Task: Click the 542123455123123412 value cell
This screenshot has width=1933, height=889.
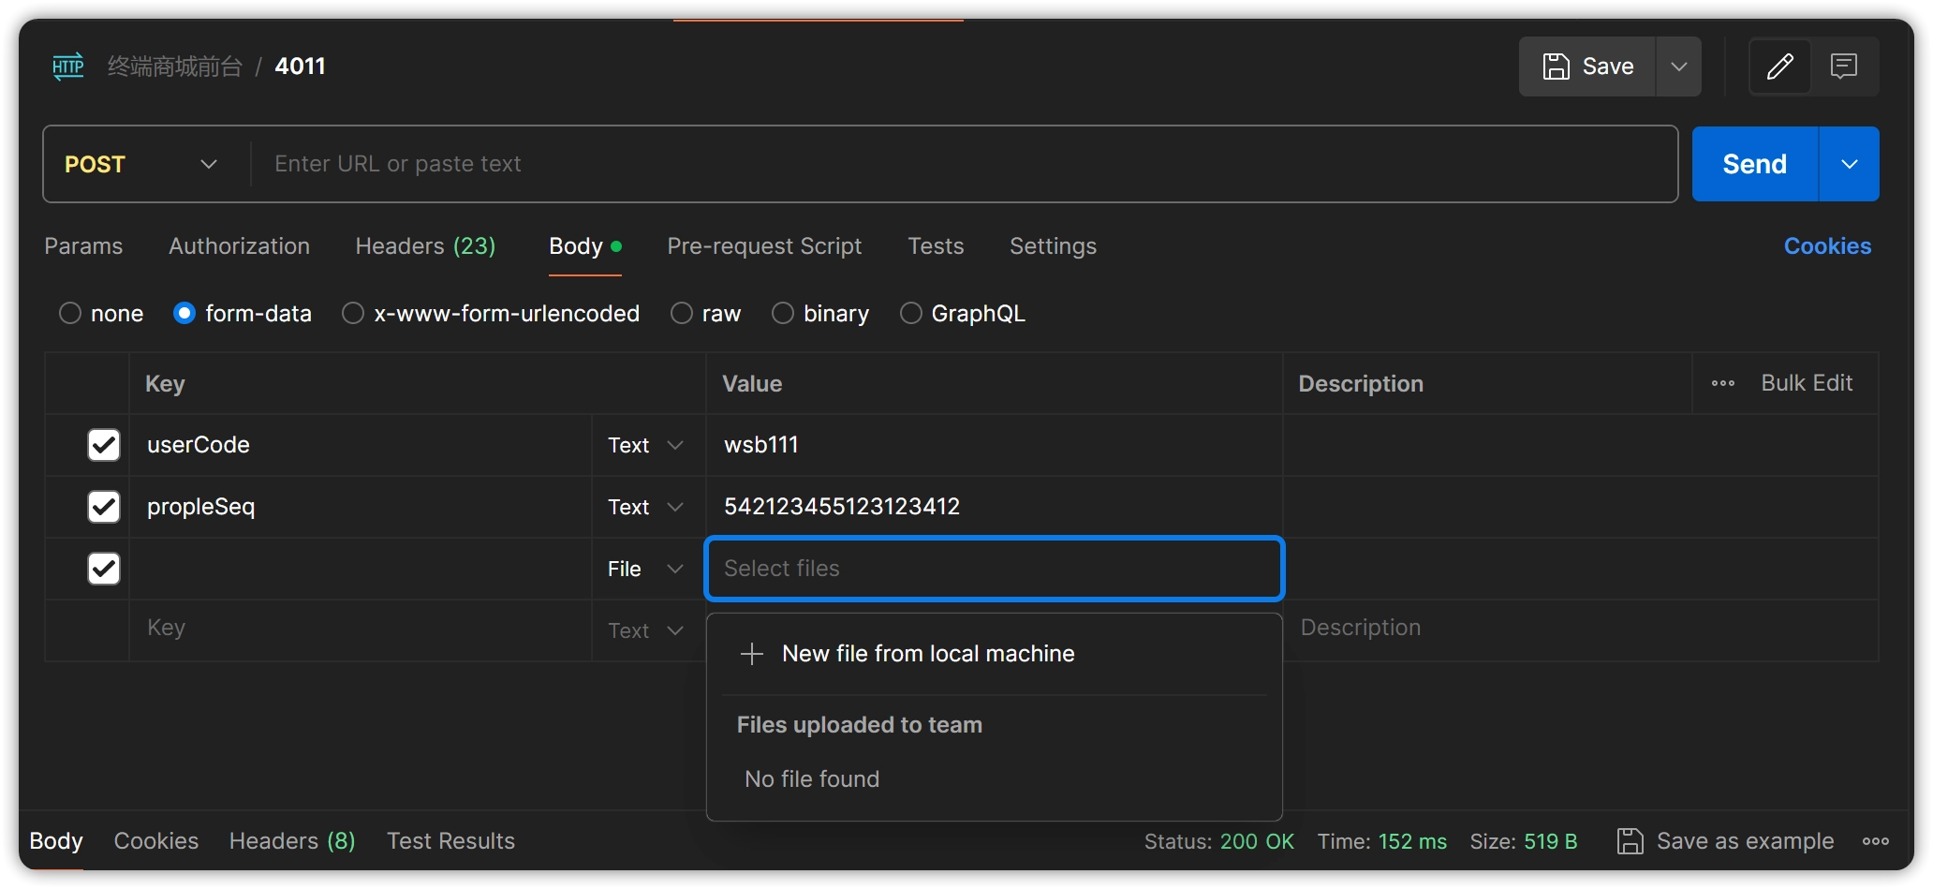Action: (995, 507)
